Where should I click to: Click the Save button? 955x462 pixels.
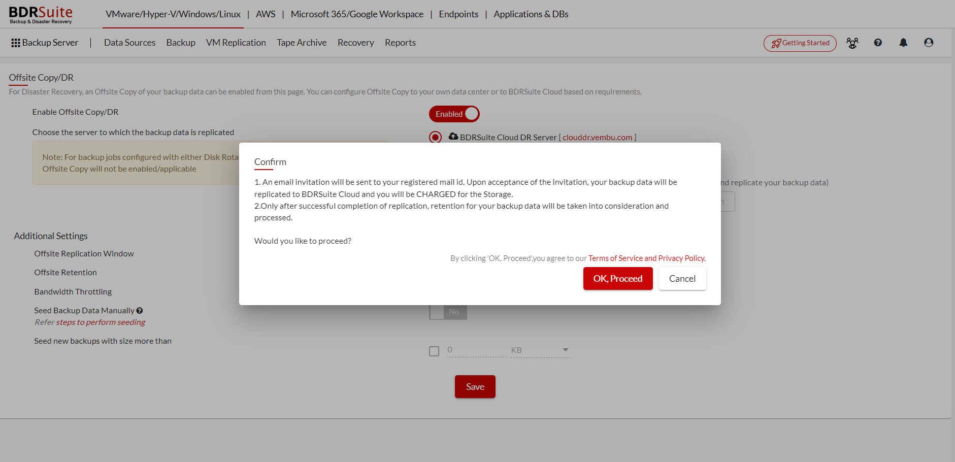point(475,387)
